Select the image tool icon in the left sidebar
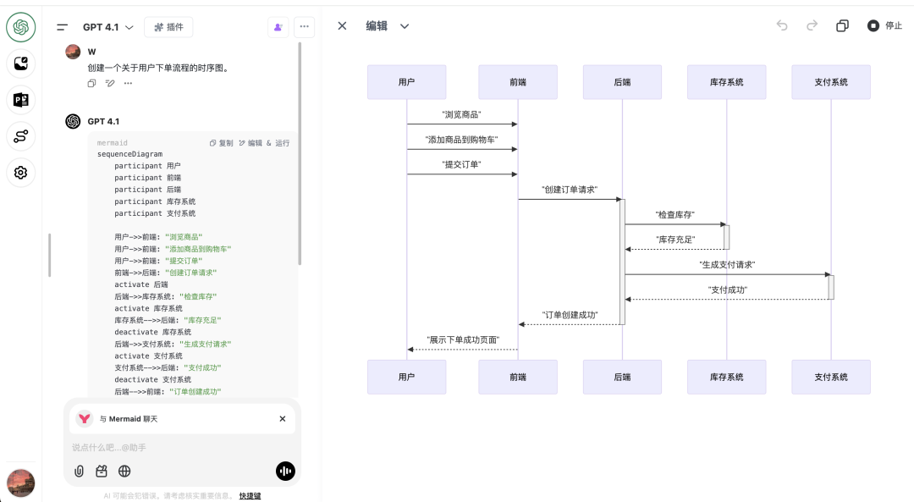This screenshot has width=914, height=502. (20, 63)
